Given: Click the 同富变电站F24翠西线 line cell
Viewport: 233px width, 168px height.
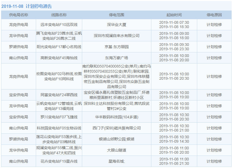Looking at the screenshot, I should pos(59,95).
